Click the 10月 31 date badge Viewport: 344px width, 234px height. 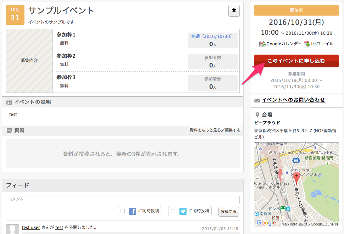[15, 15]
